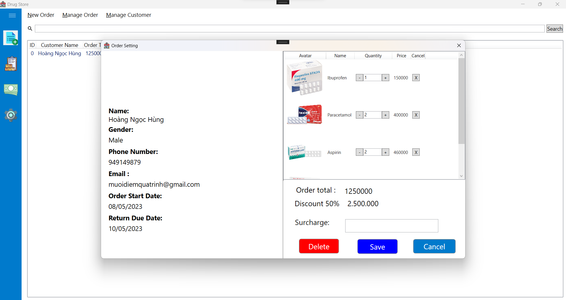The width and height of the screenshot is (566, 300).
Task: Remove Ibuprofen using its X cancel button
Action: pos(416,77)
